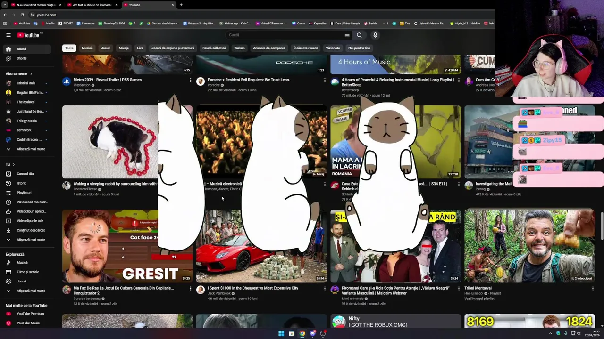Show hidden system tray icons
The width and height of the screenshot is (604, 339).
550,333
